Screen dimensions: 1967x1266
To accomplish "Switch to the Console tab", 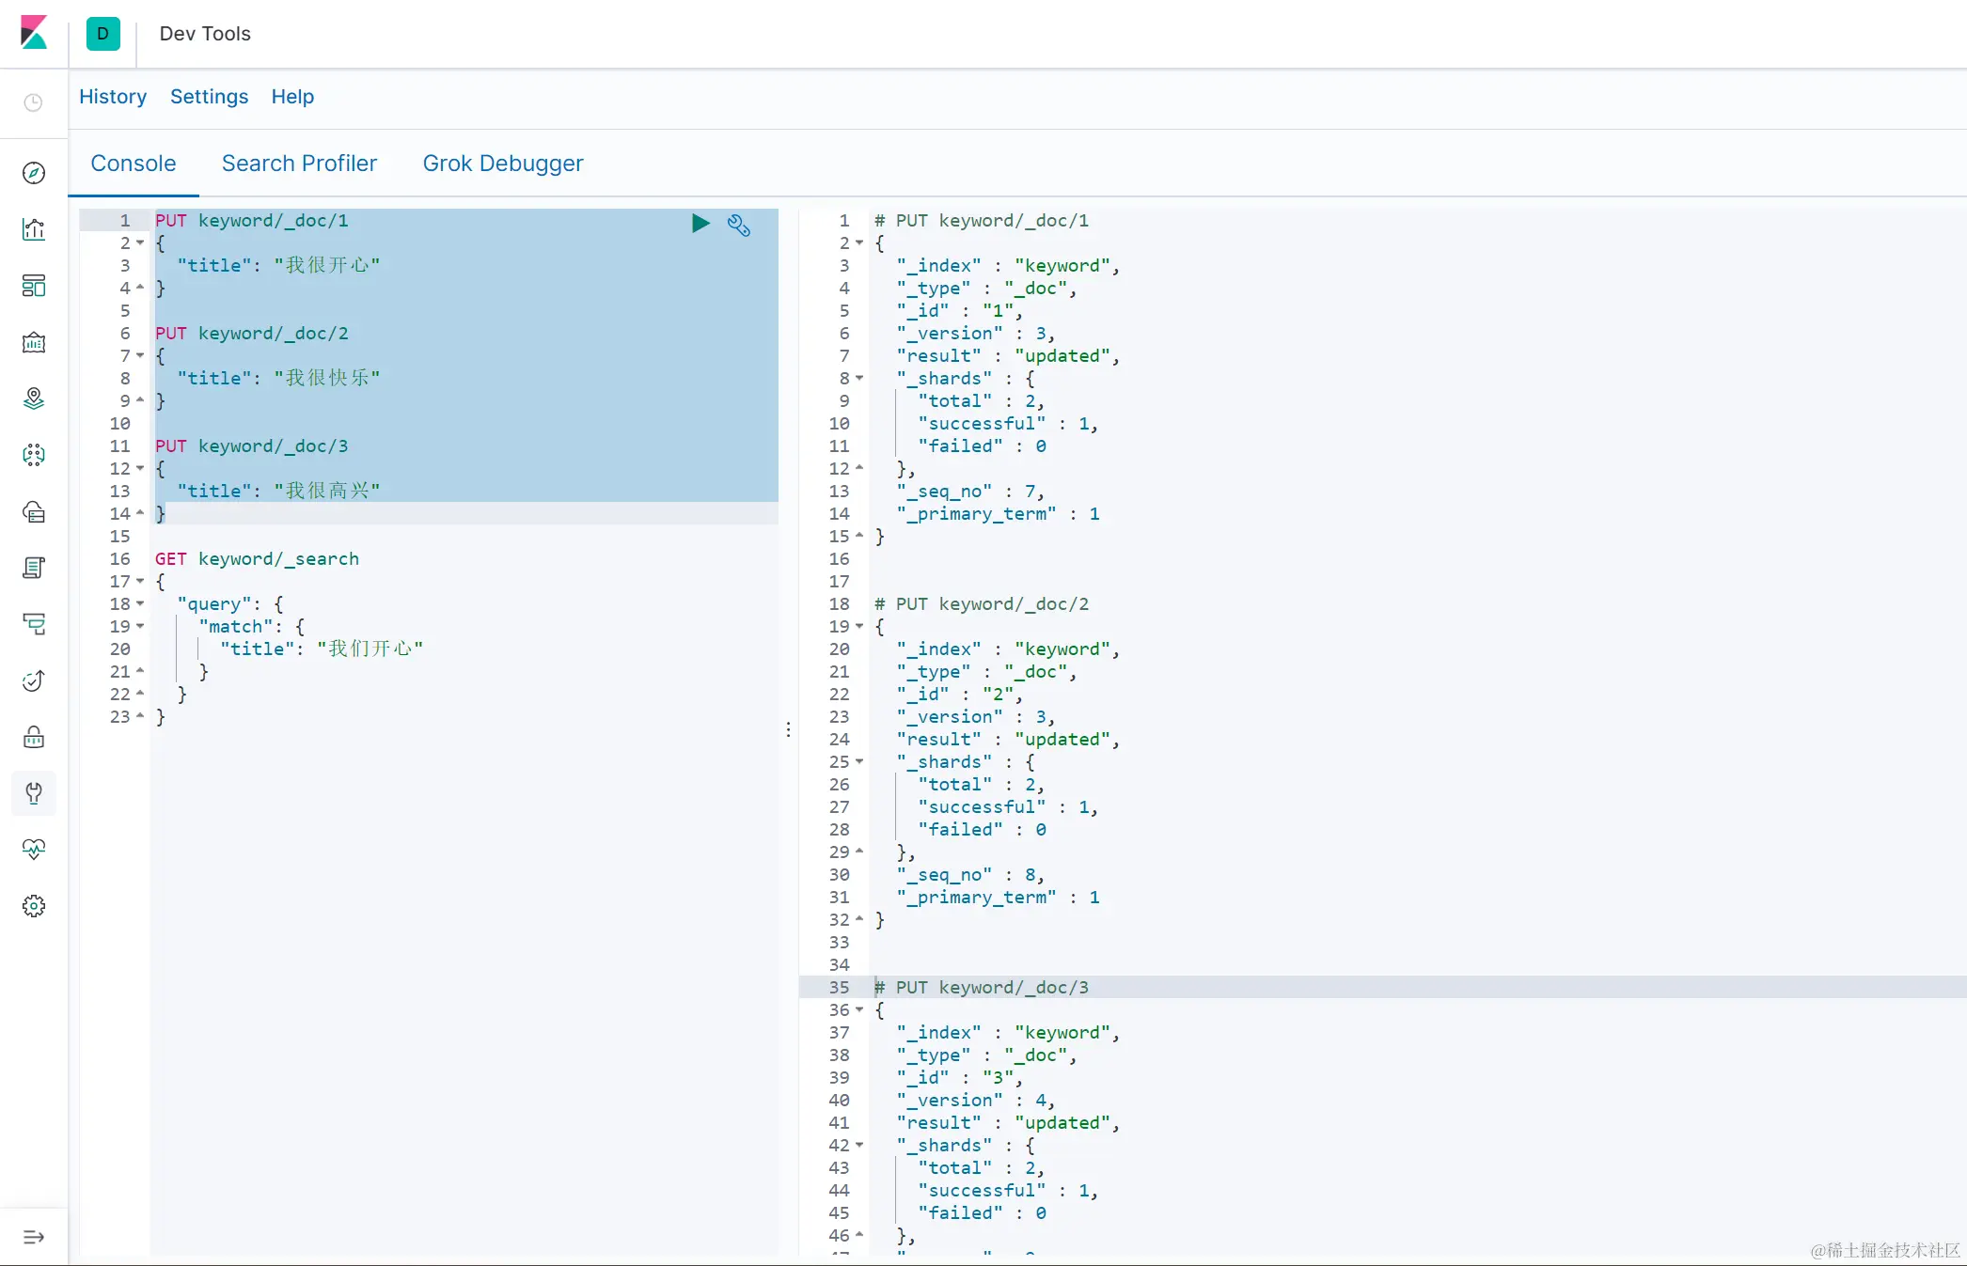I will 134,164.
